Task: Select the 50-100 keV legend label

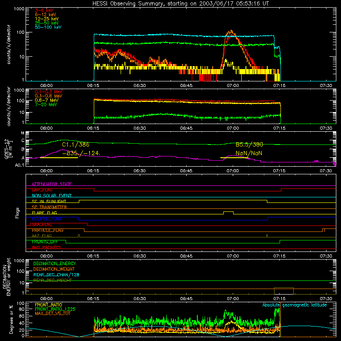Action: [48, 27]
